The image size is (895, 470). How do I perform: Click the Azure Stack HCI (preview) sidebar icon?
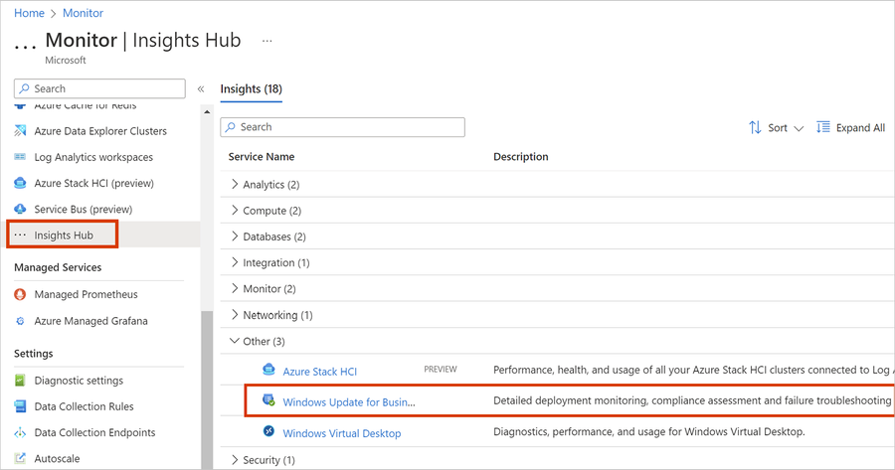pyautogui.click(x=20, y=183)
